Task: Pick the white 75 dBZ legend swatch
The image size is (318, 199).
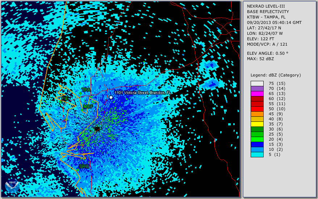Action: click(x=257, y=83)
